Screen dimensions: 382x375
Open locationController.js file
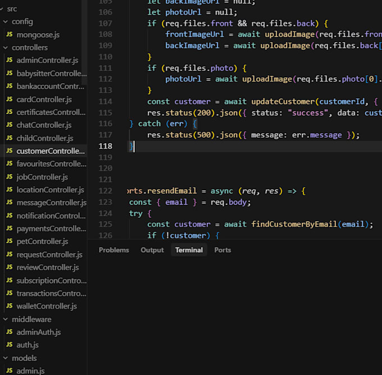click(x=51, y=190)
